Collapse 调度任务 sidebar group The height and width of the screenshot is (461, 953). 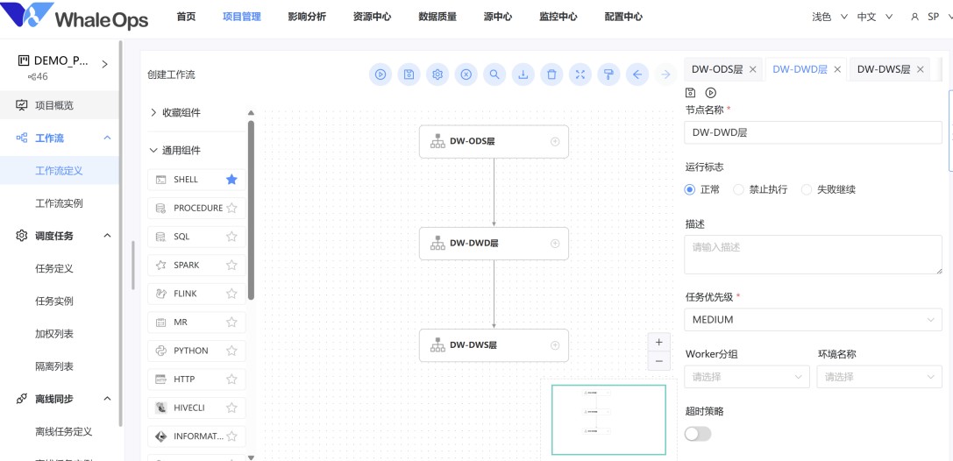tap(108, 235)
